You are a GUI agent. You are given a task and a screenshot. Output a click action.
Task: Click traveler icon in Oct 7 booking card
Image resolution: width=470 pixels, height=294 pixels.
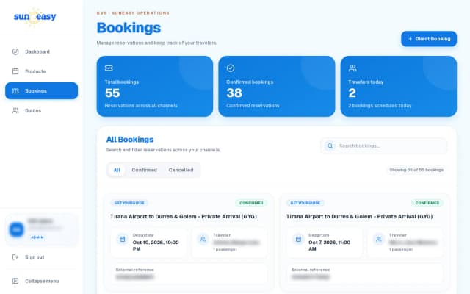click(379, 239)
